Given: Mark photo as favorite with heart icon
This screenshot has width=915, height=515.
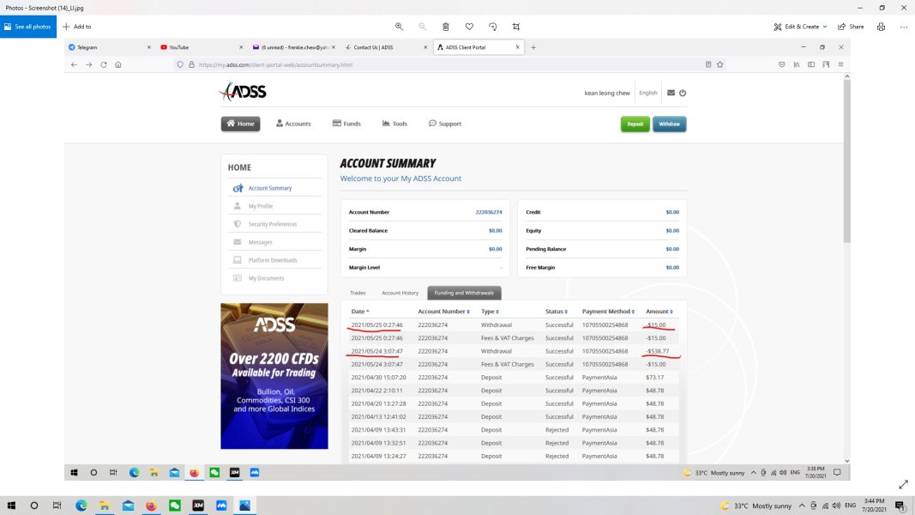Looking at the screenshot, I should pos(469,27).
